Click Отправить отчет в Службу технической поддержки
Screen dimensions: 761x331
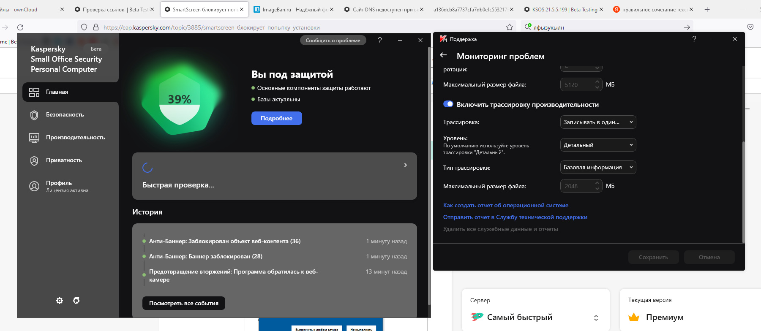(515, 217)
